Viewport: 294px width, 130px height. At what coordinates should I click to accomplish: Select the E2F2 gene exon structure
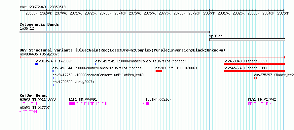click(x=88, y=103)
